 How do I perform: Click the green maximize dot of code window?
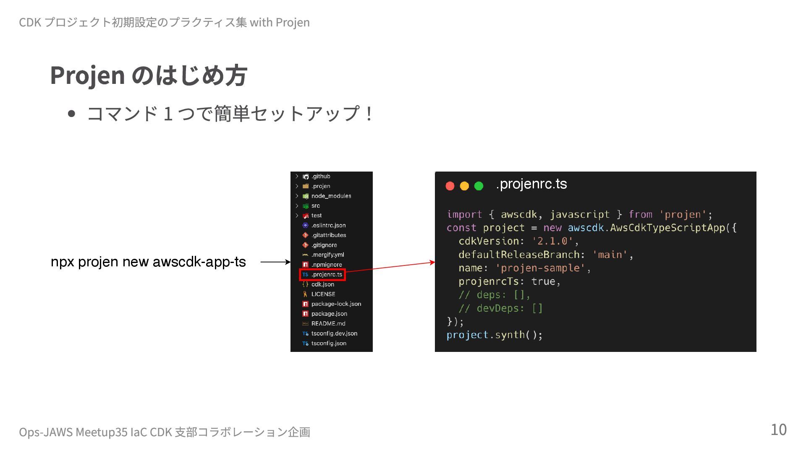tap(479, 186)
